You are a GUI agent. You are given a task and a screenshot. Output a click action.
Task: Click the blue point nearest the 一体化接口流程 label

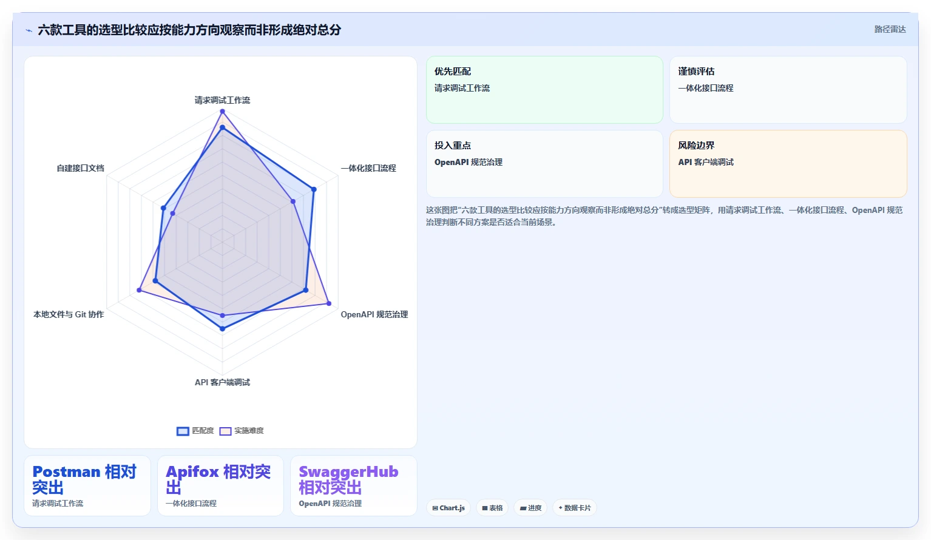314,189
